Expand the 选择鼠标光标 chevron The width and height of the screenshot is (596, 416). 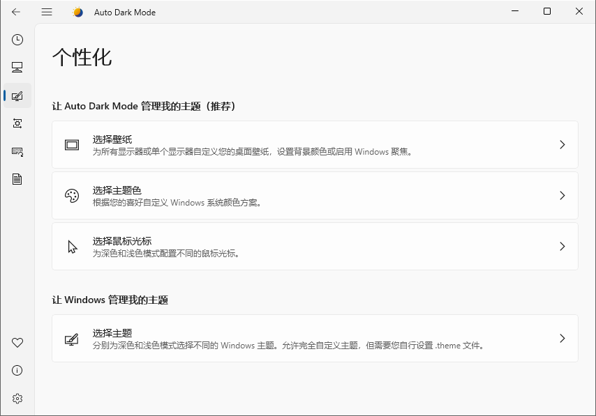tap(563, 247)
